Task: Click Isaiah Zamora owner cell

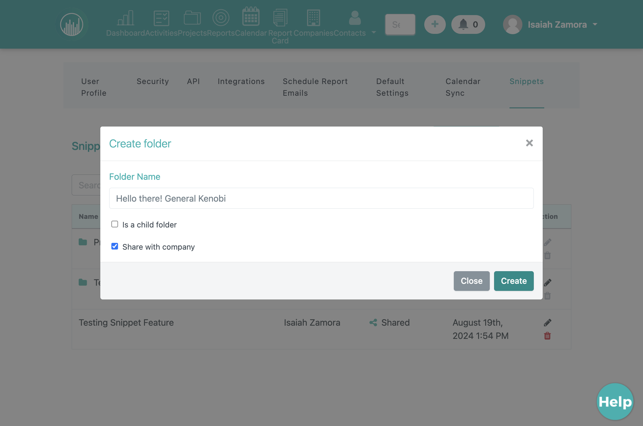Action: (x=312, y=323)
